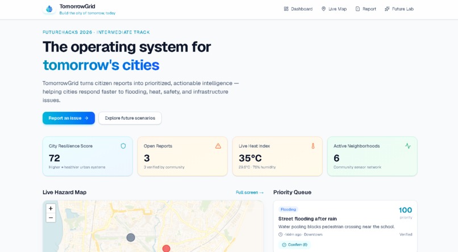Click the Report document icon

click(x=357, y=9)
